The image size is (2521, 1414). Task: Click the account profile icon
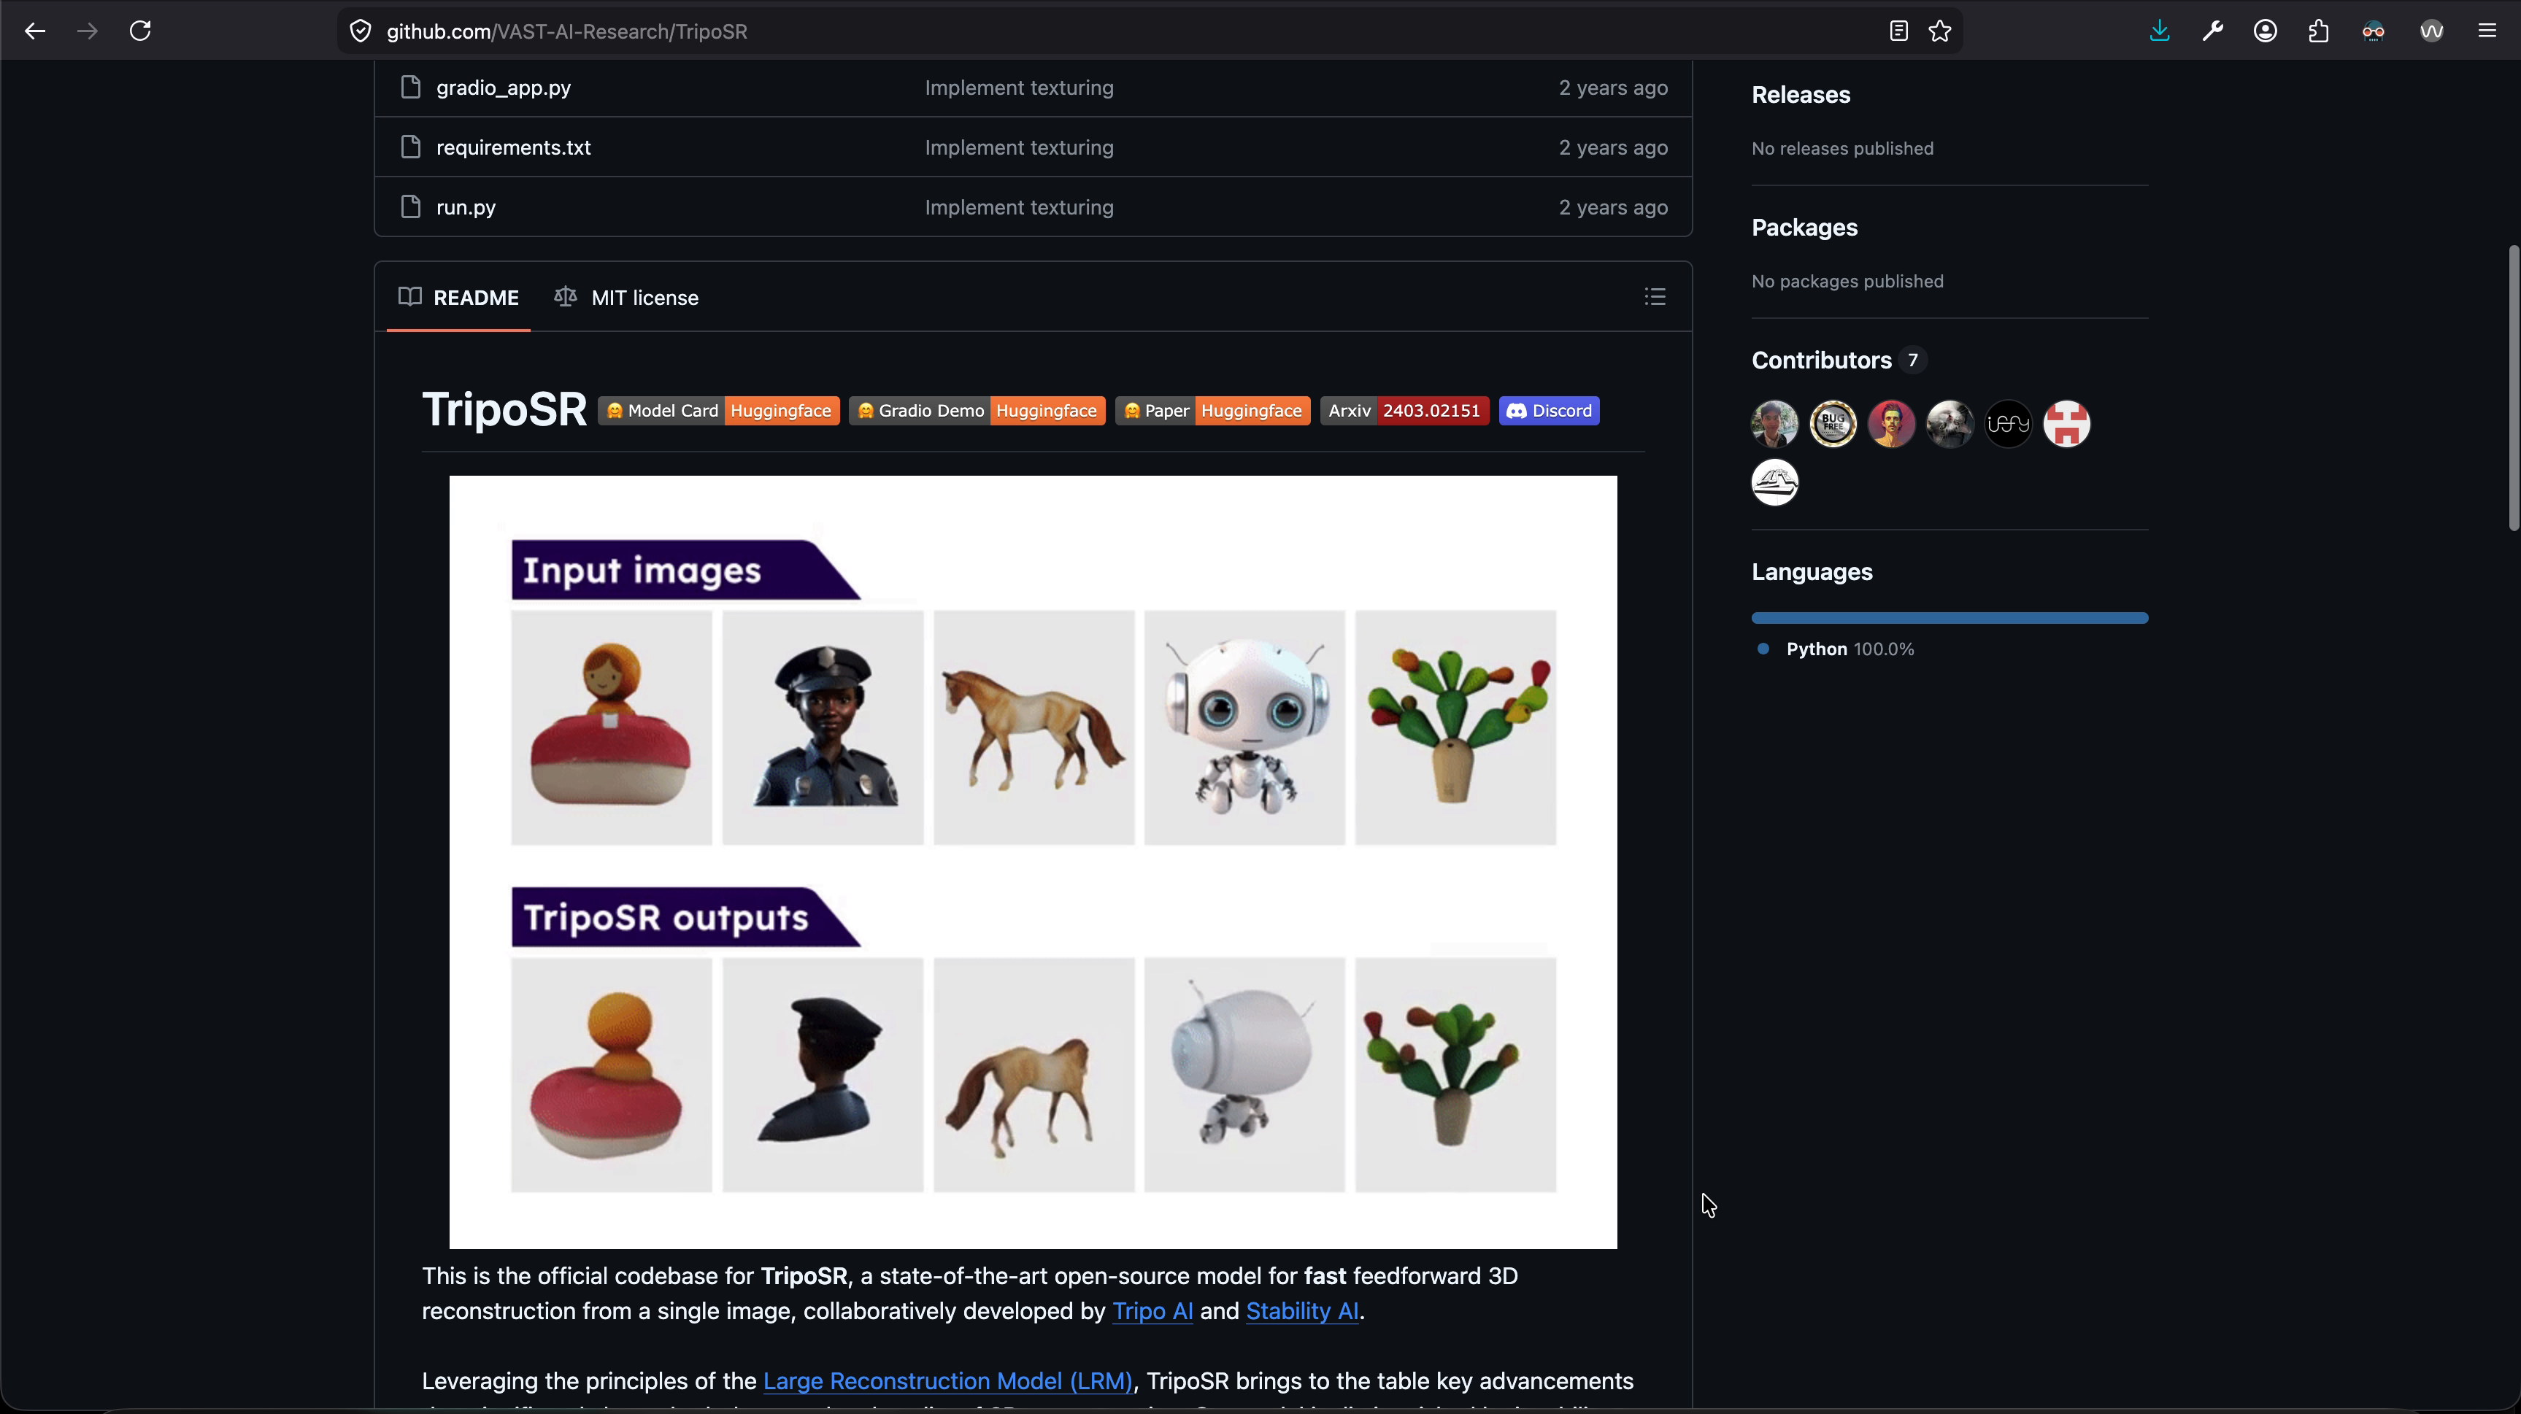click(x=2266, y=31)
